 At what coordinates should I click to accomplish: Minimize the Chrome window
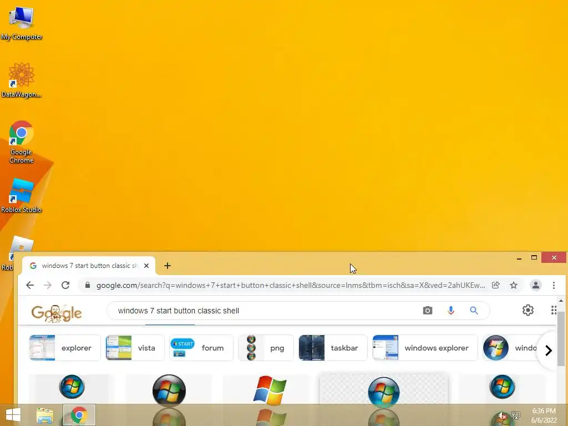coord(519,258)
